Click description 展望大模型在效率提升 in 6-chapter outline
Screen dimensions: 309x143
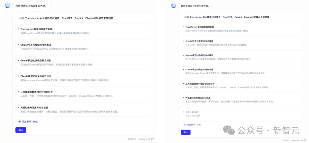pos(70,112)
